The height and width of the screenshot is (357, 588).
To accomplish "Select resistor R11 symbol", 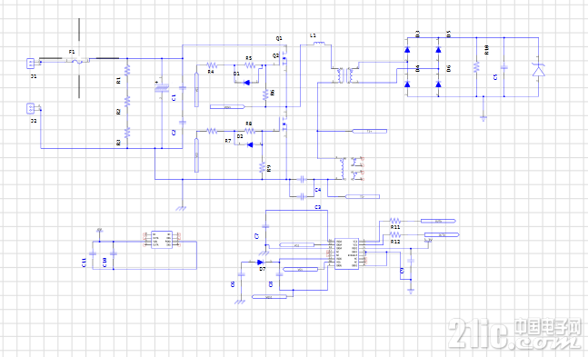I will coord(395,221).
